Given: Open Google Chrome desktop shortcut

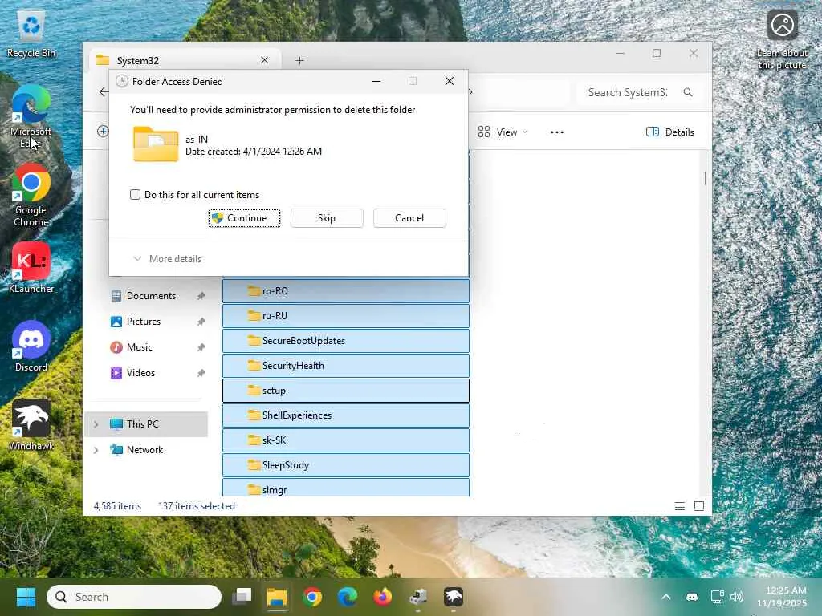Looking at the screenshot, I should coord(31,195).
